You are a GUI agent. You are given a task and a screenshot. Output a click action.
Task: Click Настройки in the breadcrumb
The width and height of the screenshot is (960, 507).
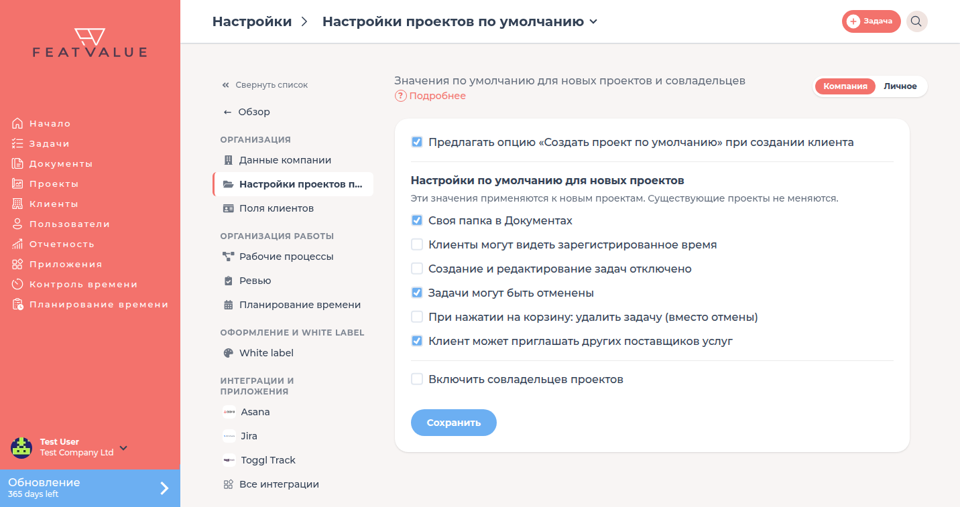pos(252,21)
